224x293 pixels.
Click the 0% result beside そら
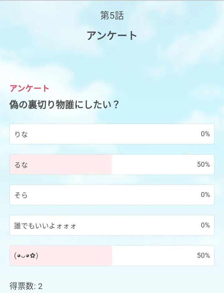[205, 195]
